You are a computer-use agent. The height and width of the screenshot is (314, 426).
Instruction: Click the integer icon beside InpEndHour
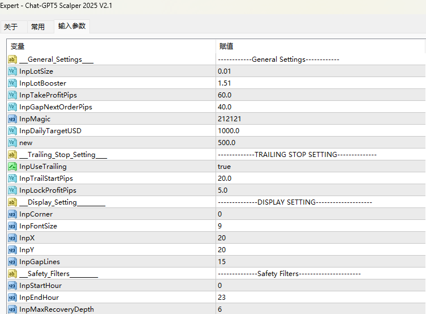coord(12,298)
